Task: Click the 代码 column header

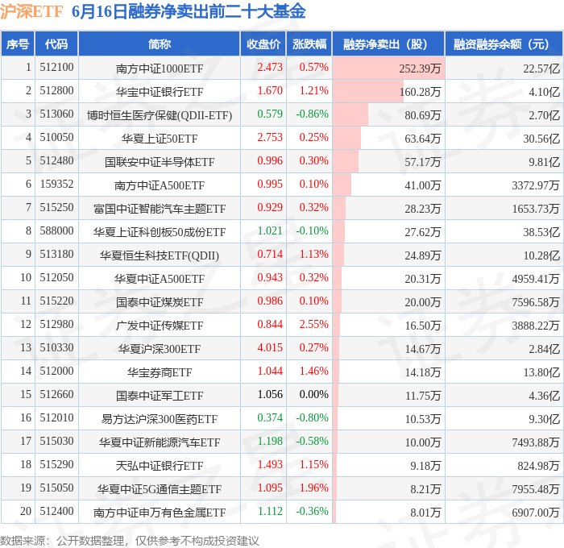Action: pyautogui.click(x=56, y=44)
